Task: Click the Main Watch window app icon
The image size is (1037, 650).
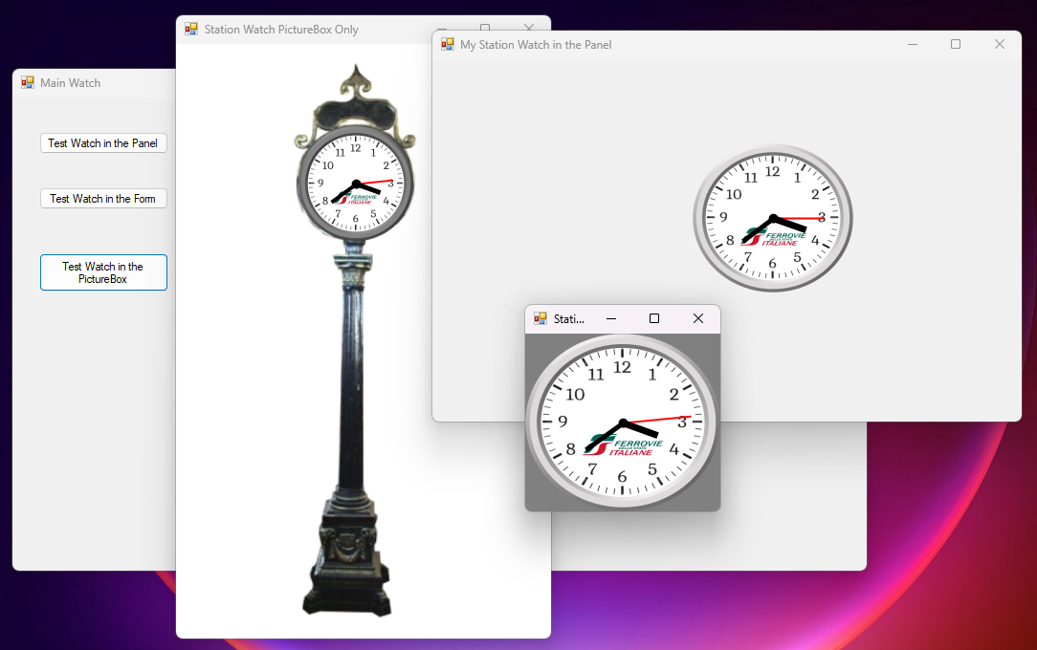Action: pyautogui.click(x=28, y=82)
